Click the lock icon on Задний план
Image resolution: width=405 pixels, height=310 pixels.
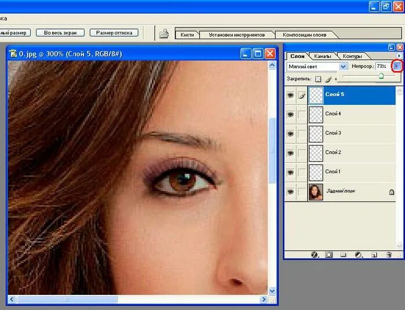392,192
